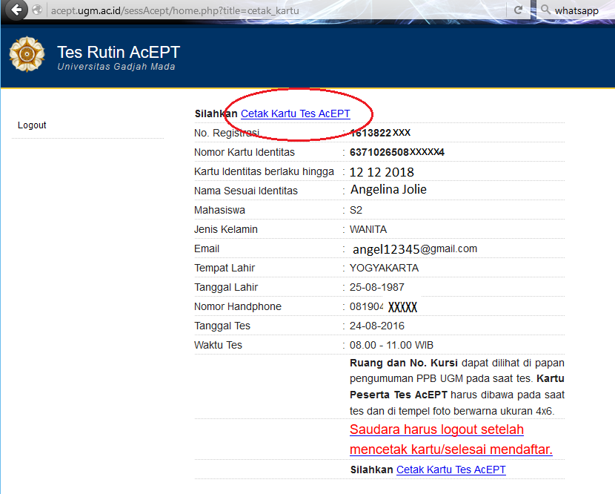
Task: Click the value S2
Action: click(x=356, y=210)
